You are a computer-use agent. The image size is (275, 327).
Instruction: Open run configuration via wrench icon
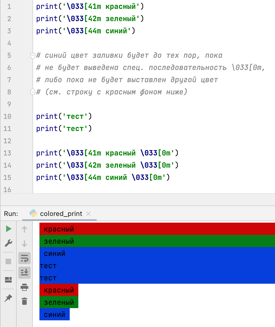[x=8, y=243]
